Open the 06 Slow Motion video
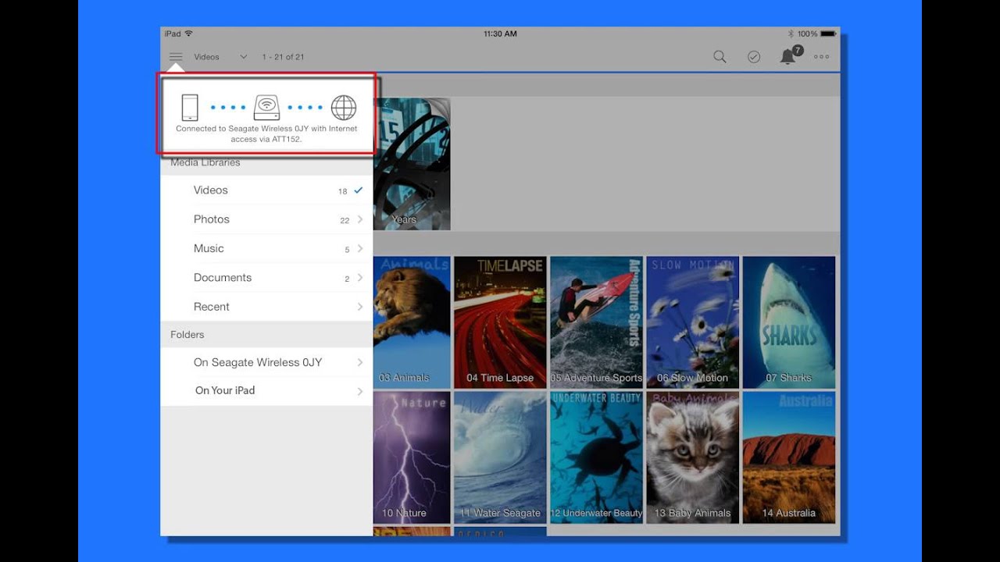Viewport: 1000px width, 562px height. click(692, 322)
